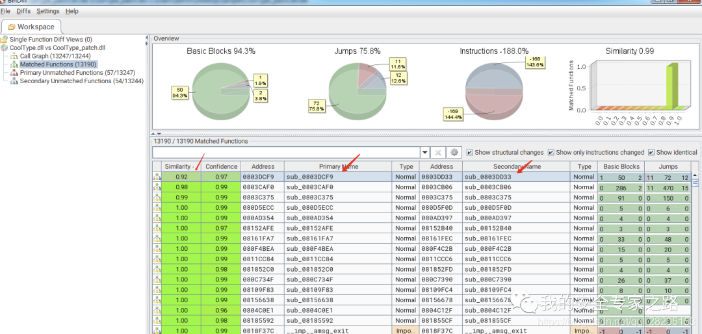Click row icon for sub_0803CAF0
This screenshot has width=702, height=334.
(157, 187)
